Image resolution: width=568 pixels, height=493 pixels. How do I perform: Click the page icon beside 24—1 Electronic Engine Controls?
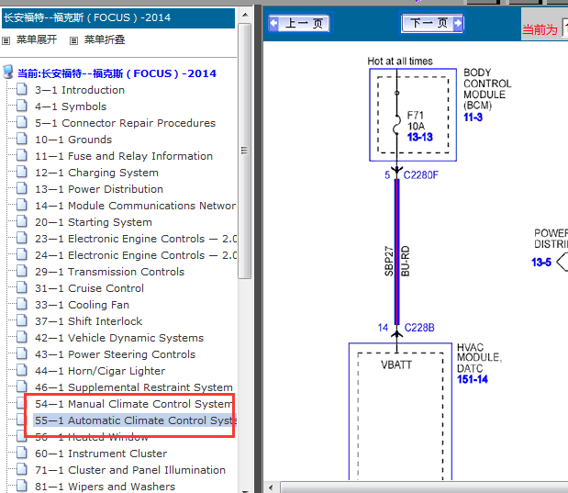(22, 254)
